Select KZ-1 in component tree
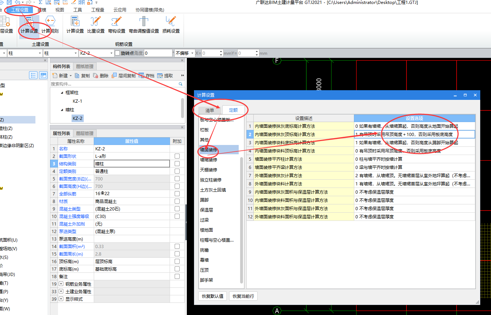Viewport: 491px width, 315px height. tap(77, 101)
